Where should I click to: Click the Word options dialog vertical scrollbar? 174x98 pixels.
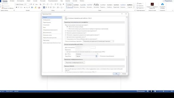[127, 44]
